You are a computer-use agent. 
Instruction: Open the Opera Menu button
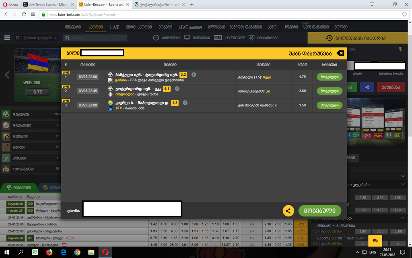click(x=10, y=4)
